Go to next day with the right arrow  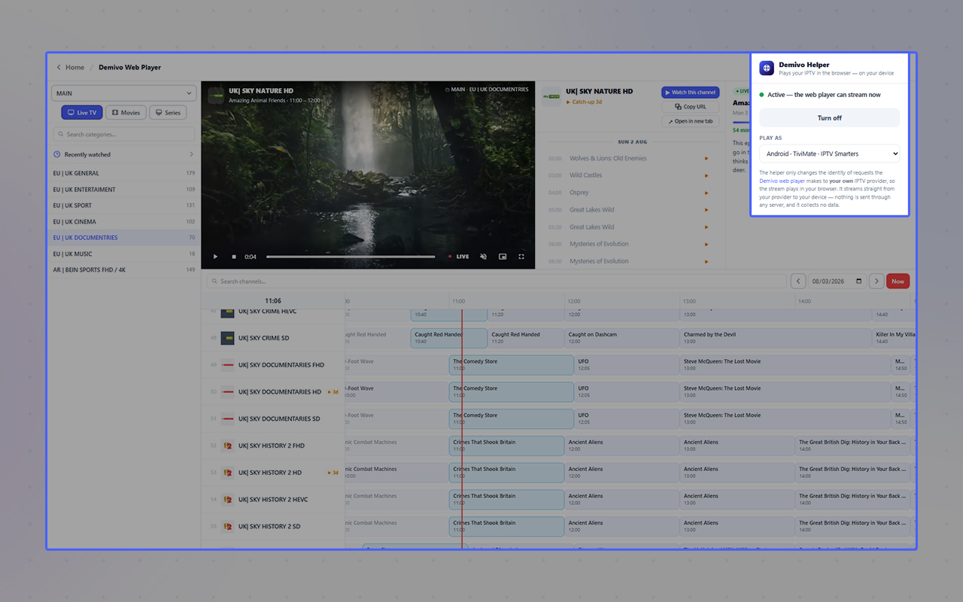tap(876, 281)
